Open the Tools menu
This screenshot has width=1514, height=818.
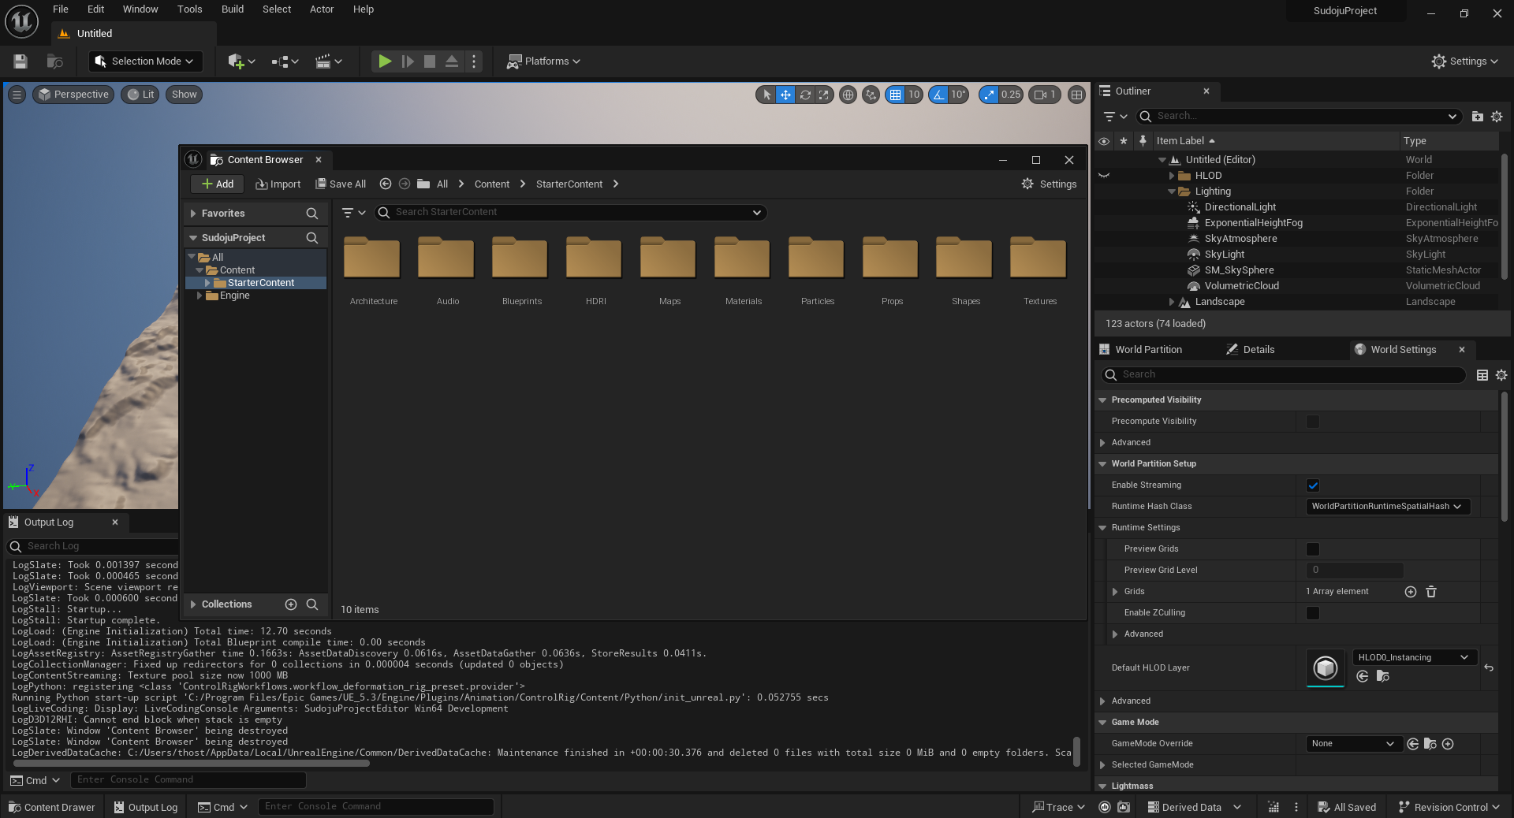(x=189, y=9)
